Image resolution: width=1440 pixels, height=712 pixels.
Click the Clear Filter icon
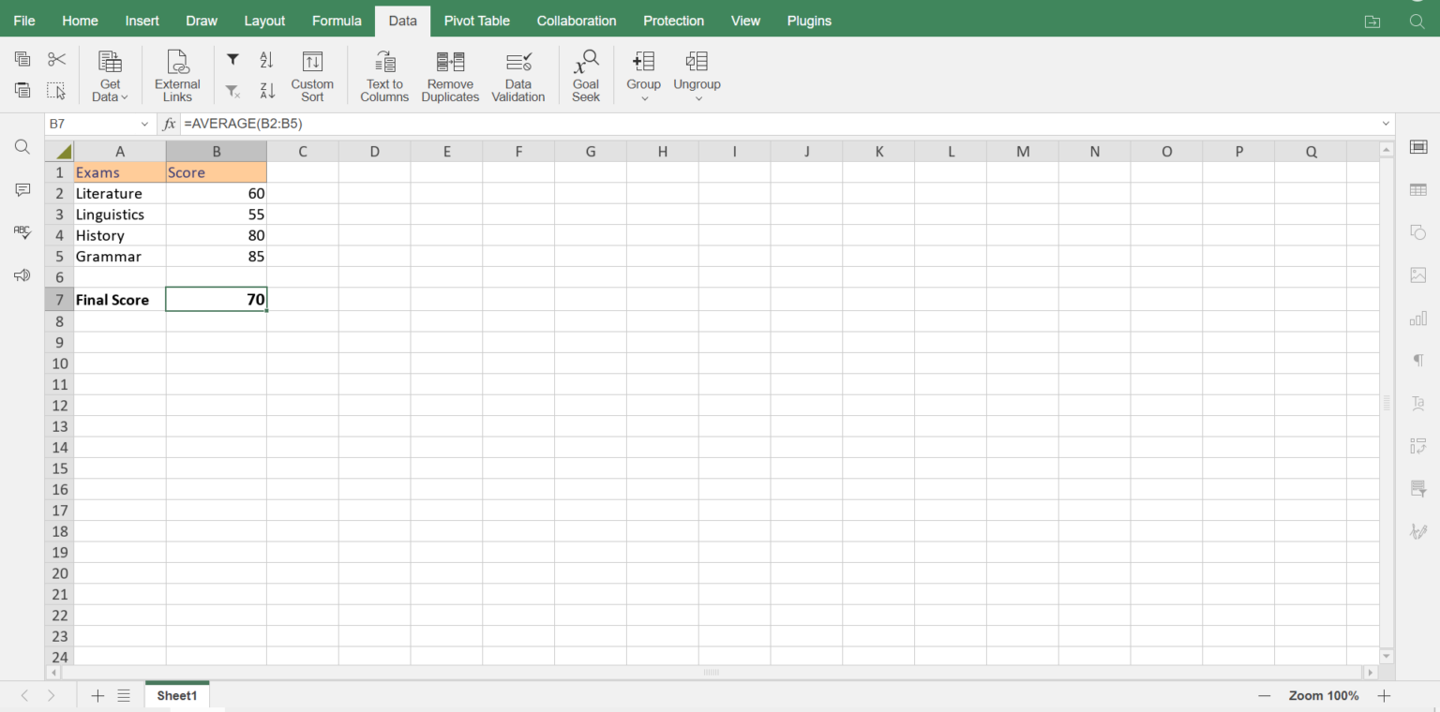click(233, 91)
